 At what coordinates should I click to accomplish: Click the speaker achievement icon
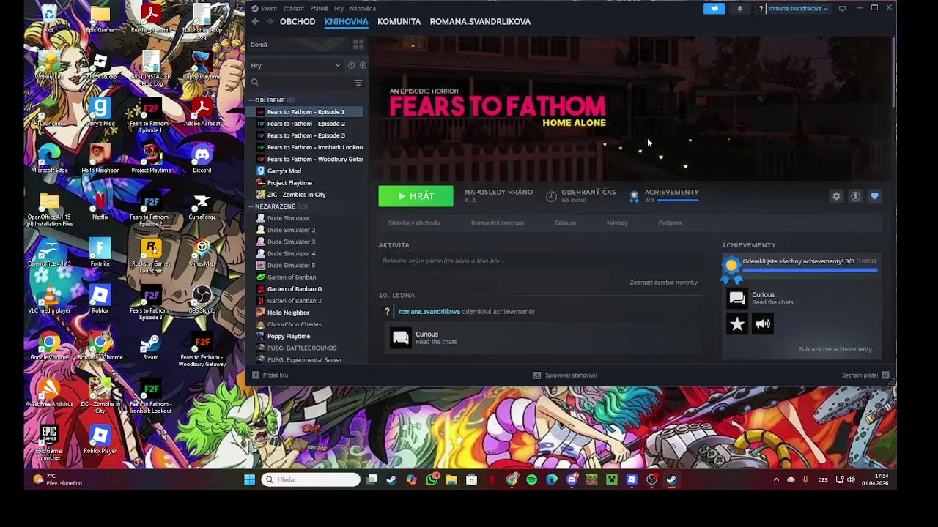763,324
